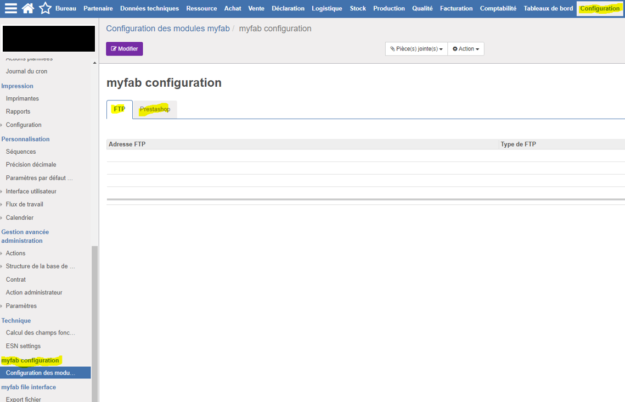Expand Paramètres in the sidebar
This screenshot has height=402, width=625.
click(21, 306)
